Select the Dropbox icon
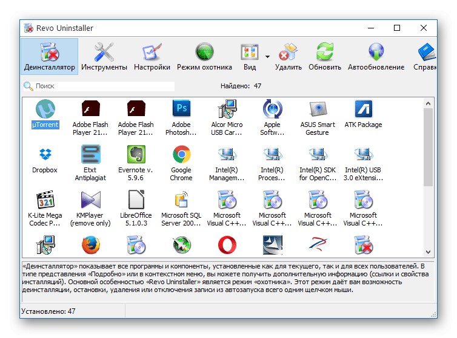Screen dimensions: 457x338 45,154
